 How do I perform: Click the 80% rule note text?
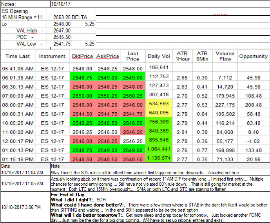point(145,173)
